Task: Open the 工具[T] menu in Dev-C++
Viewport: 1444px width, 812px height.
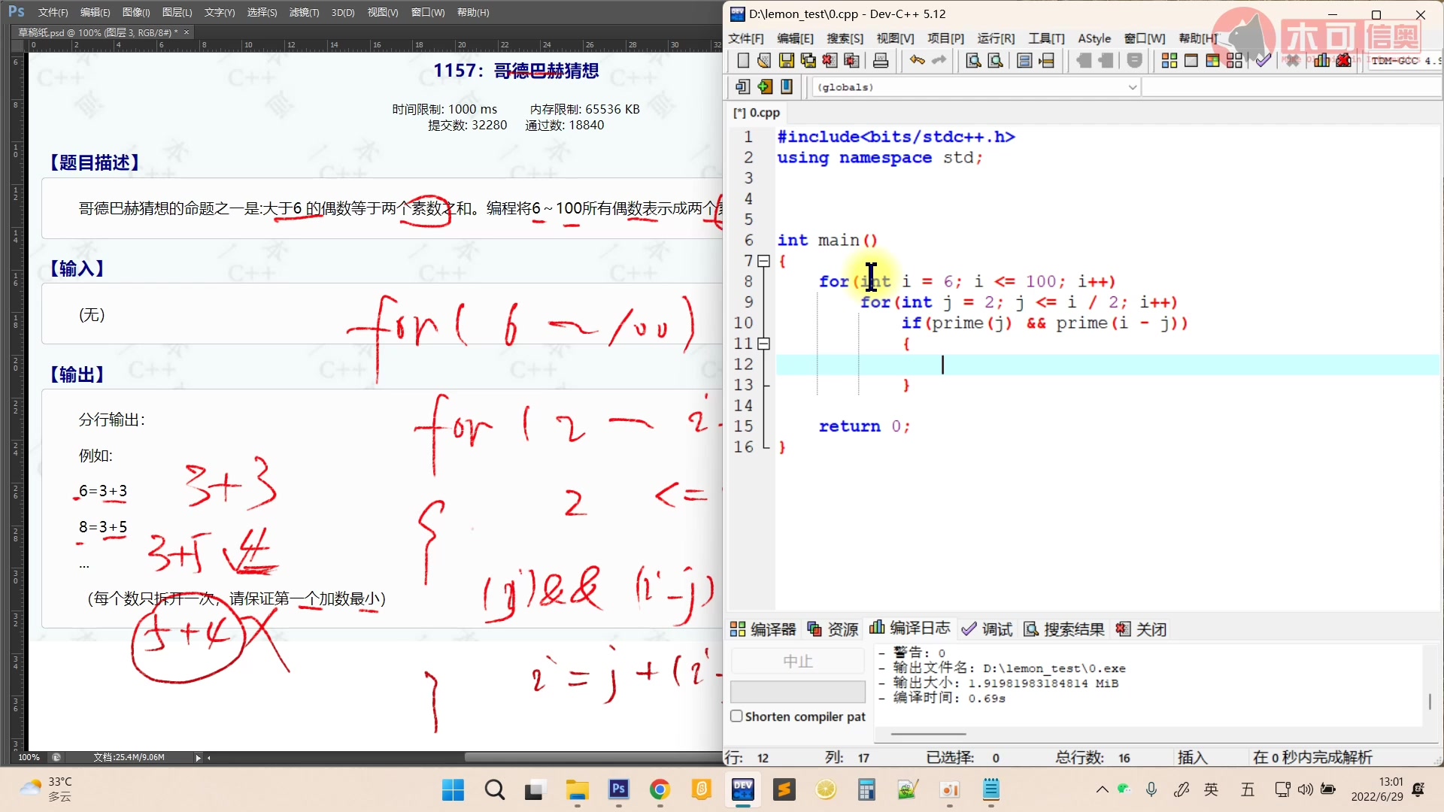Action: 1046,38
